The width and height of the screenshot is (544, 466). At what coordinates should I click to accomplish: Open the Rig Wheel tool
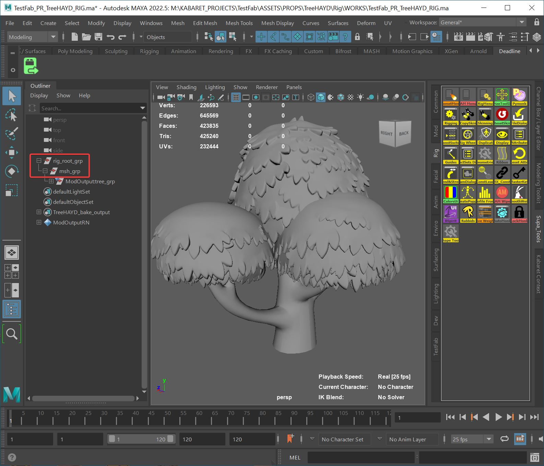click(468, 136)
